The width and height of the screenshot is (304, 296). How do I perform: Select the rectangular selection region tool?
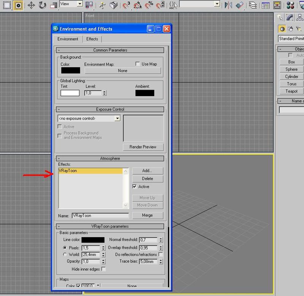tap(7, 5)
